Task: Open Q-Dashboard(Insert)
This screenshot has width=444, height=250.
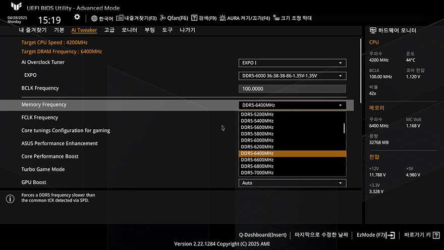Action: 263,235
